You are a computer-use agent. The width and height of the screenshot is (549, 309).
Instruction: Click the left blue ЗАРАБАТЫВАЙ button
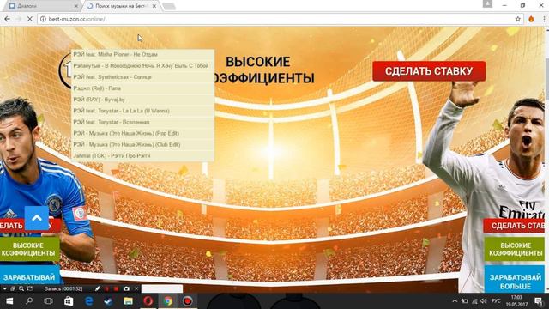tap(30, 276)
